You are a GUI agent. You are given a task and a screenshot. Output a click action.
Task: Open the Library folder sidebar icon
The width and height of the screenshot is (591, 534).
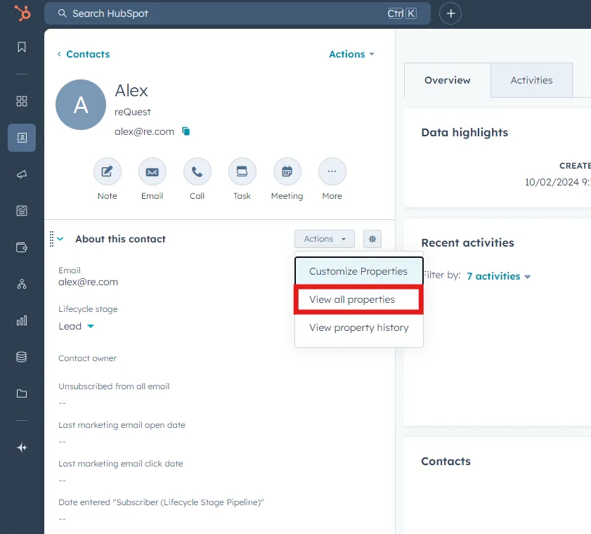pyautogui.click(x=22, y=393)
